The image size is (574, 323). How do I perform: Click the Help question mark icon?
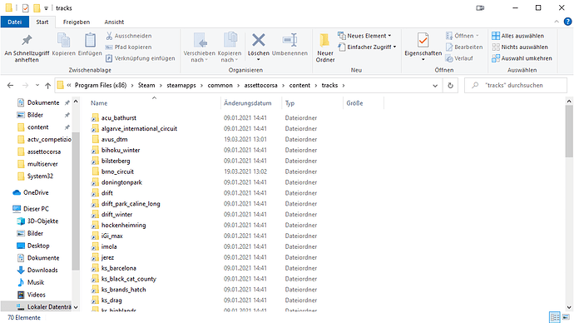(567, 22)
